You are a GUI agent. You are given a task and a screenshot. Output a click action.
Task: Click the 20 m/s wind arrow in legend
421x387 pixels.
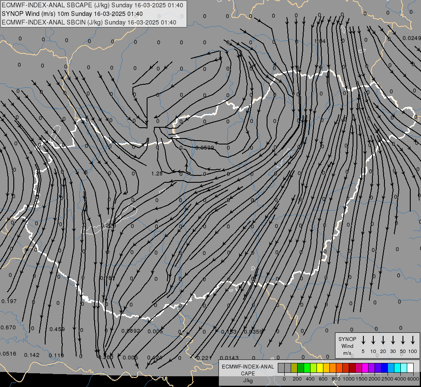tap(383, 340)
